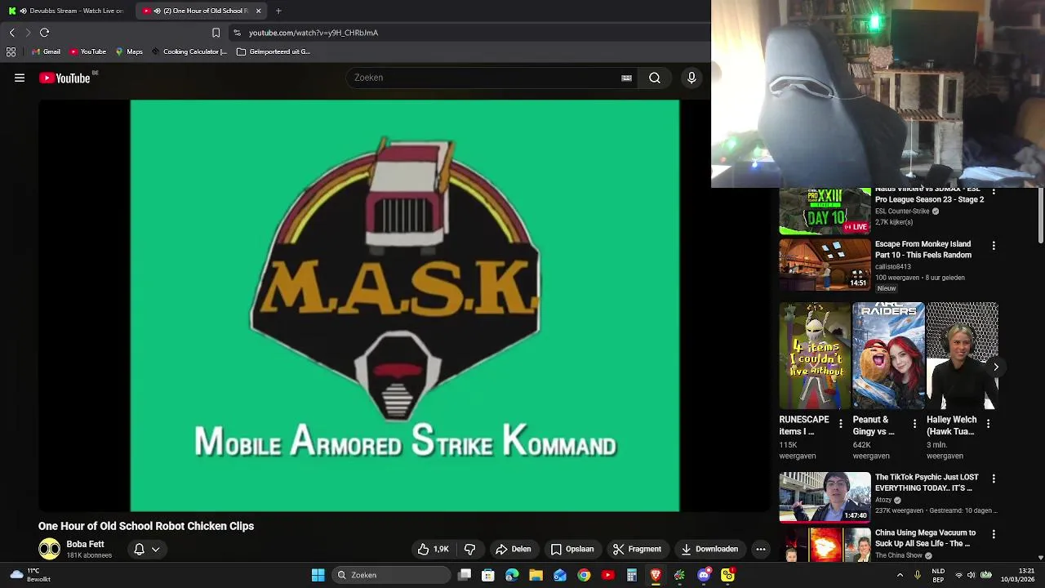Image resolution: width=1045 pixels, height=588 pixels.
Task: Open site settings icon in address bar
Action: point(237,33)
